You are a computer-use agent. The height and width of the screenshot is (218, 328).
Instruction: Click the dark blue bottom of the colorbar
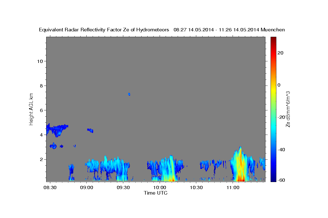click(x=273, y=179)
